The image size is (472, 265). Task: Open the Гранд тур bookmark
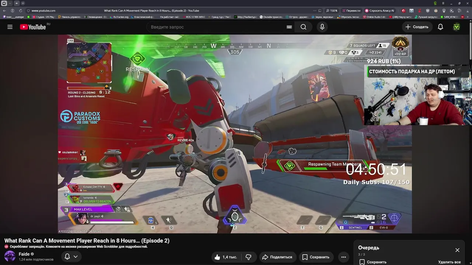tap(219, 17)
